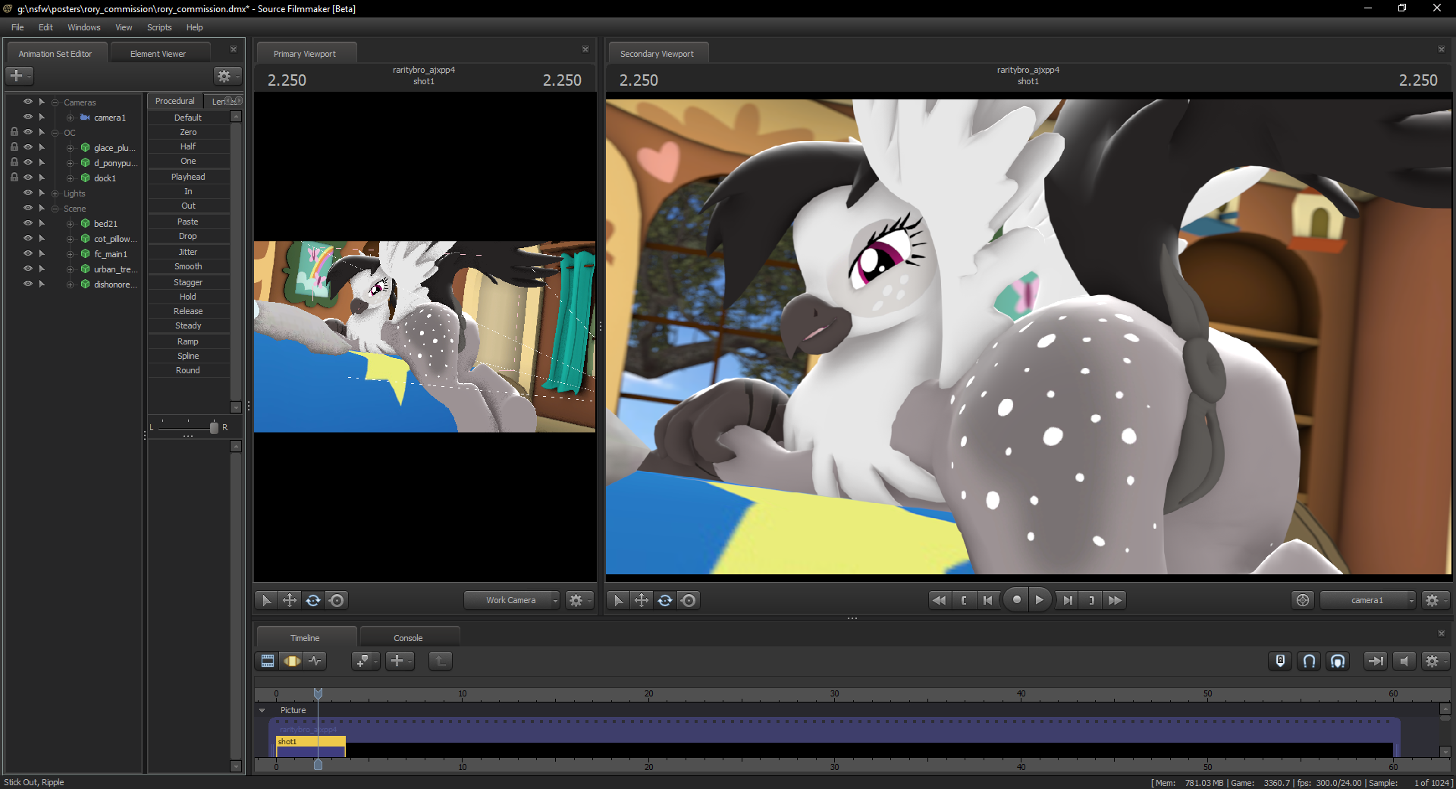Click the Smooth preset

[188, 266]
